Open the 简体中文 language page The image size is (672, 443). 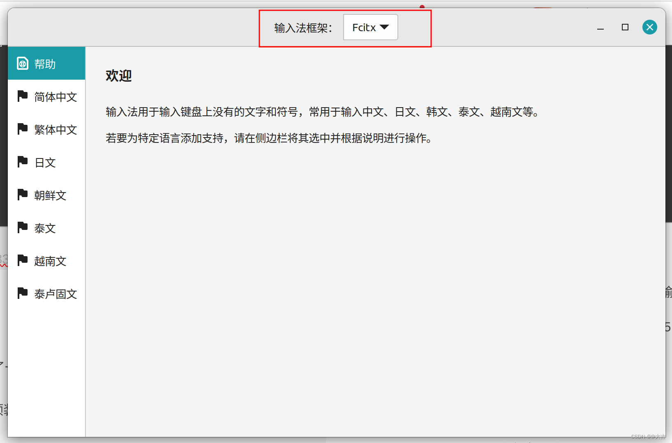point(46,96)
